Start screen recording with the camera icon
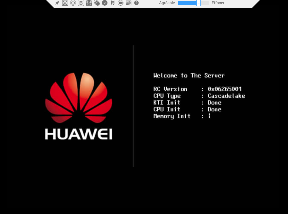Viewport: 288px width, 214px height. (121, 3)
